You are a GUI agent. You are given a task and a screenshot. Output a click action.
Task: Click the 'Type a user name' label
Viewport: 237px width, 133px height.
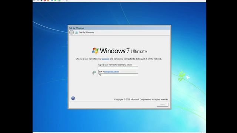coord(115,65)
